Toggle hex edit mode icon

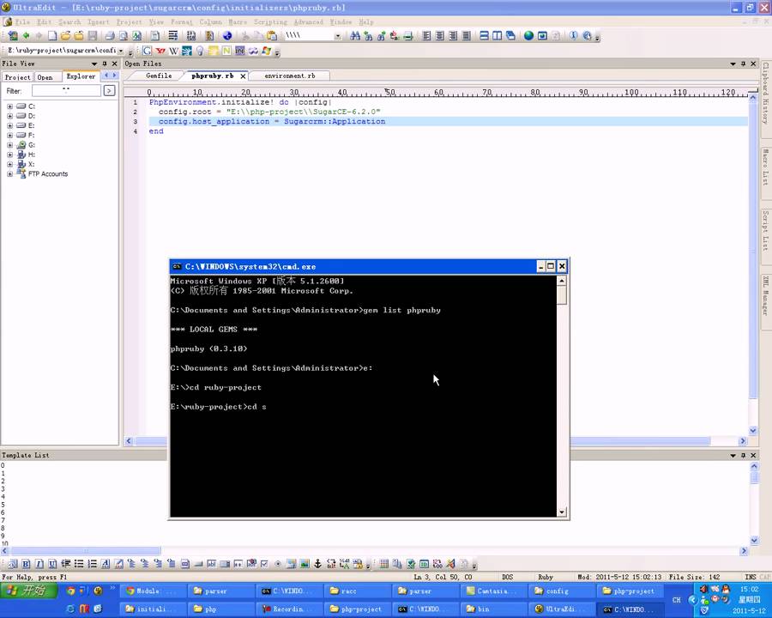[191, 35]
